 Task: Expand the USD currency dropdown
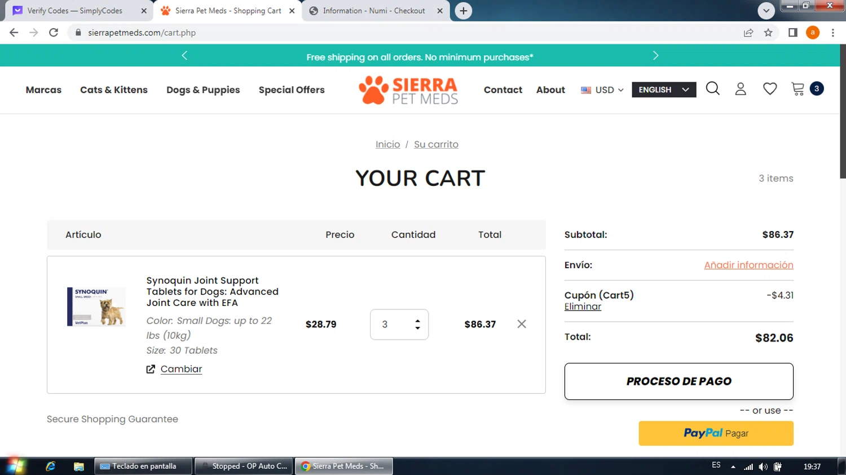pyautogui.click(x=602, y=90)
